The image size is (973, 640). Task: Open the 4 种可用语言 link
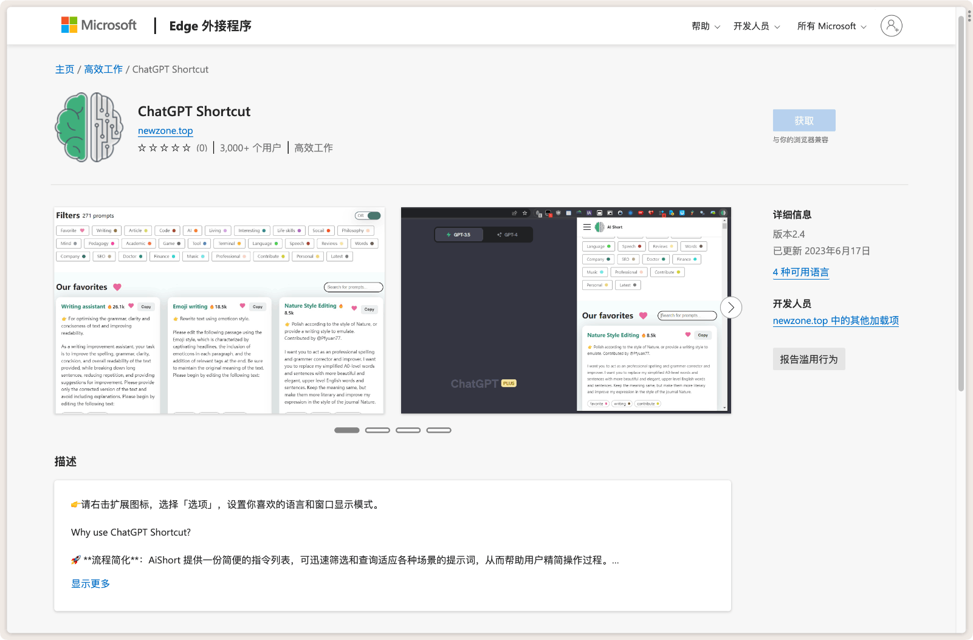coord(800,272)
